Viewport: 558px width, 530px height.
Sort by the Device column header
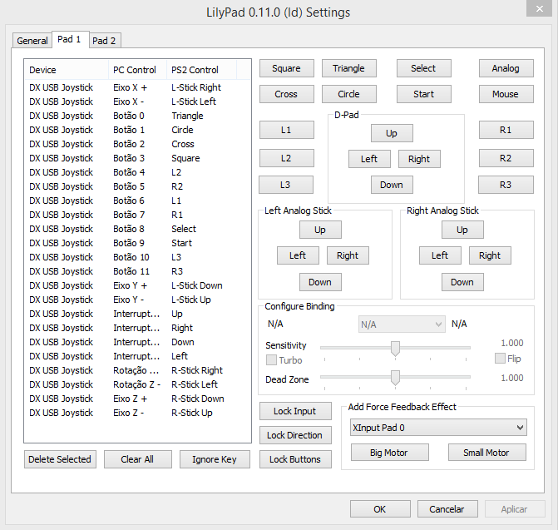coord(67,70)
